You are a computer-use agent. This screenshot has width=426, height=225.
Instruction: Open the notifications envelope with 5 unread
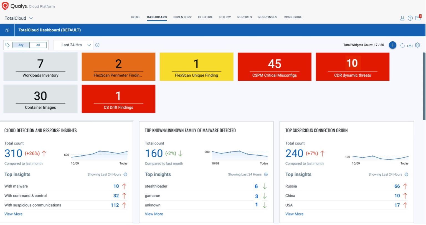tap(418, 18)
